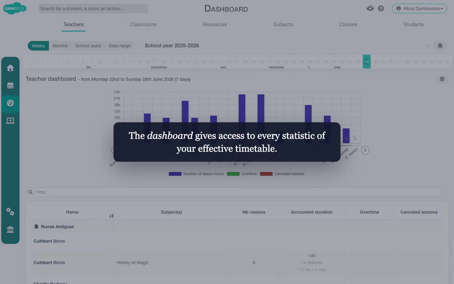
Task: Open the home icon in sidebar
Action: pos(10,68)
